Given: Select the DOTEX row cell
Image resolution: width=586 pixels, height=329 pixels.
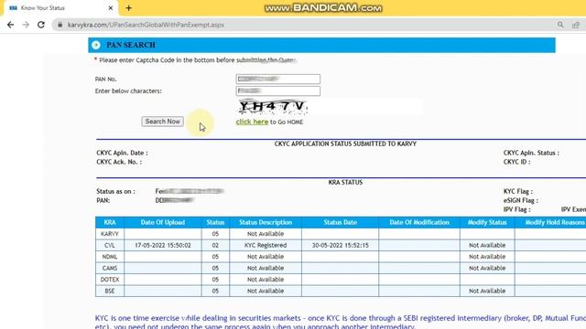Looking at the screenshot, I should (110, 280).
